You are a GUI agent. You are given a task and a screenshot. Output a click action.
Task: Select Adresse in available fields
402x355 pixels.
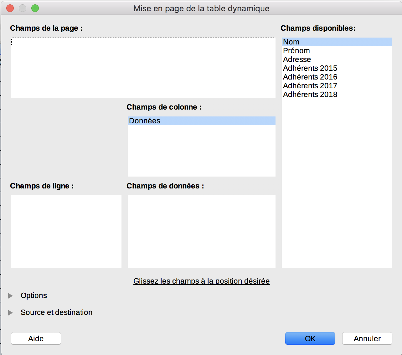click(337, 59)
